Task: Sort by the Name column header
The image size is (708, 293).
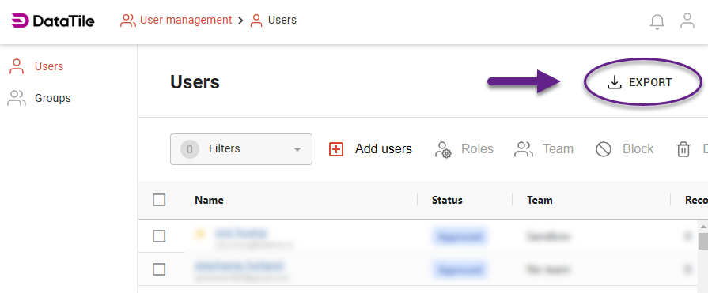Action: [209, 200]
